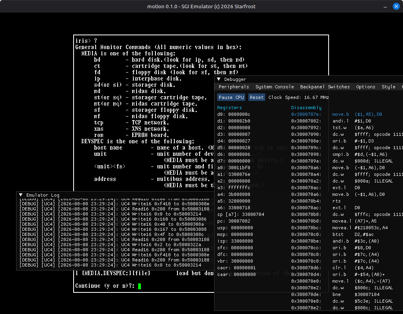
Task: Click the green cursor at Continue prompt
Action: (140, 286)
